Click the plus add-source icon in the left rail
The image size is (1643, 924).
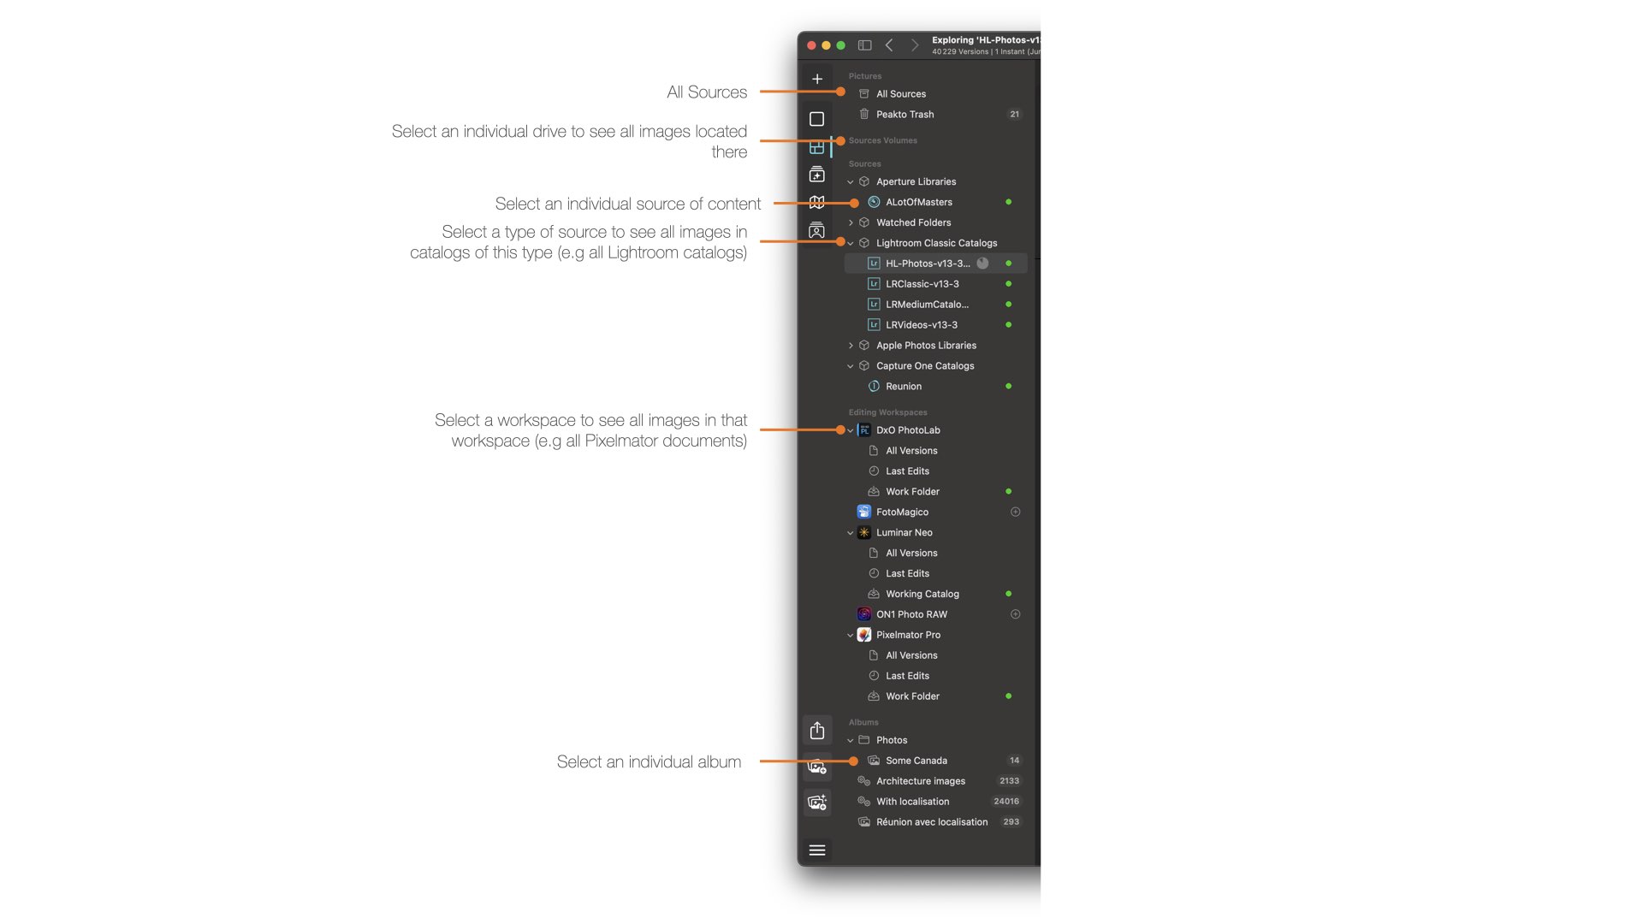(x=817, y=79)
